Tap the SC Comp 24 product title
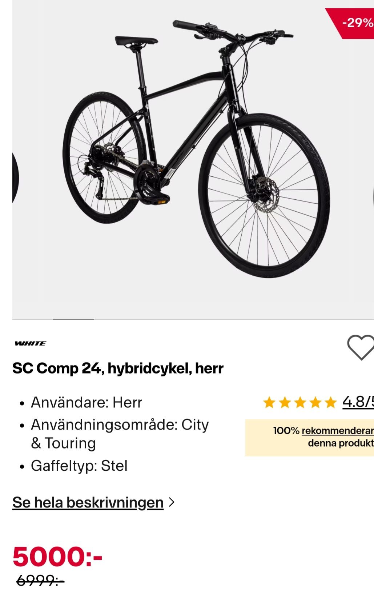Image resolution: width=374 pixels, height=602 pixels. point(118,368)
